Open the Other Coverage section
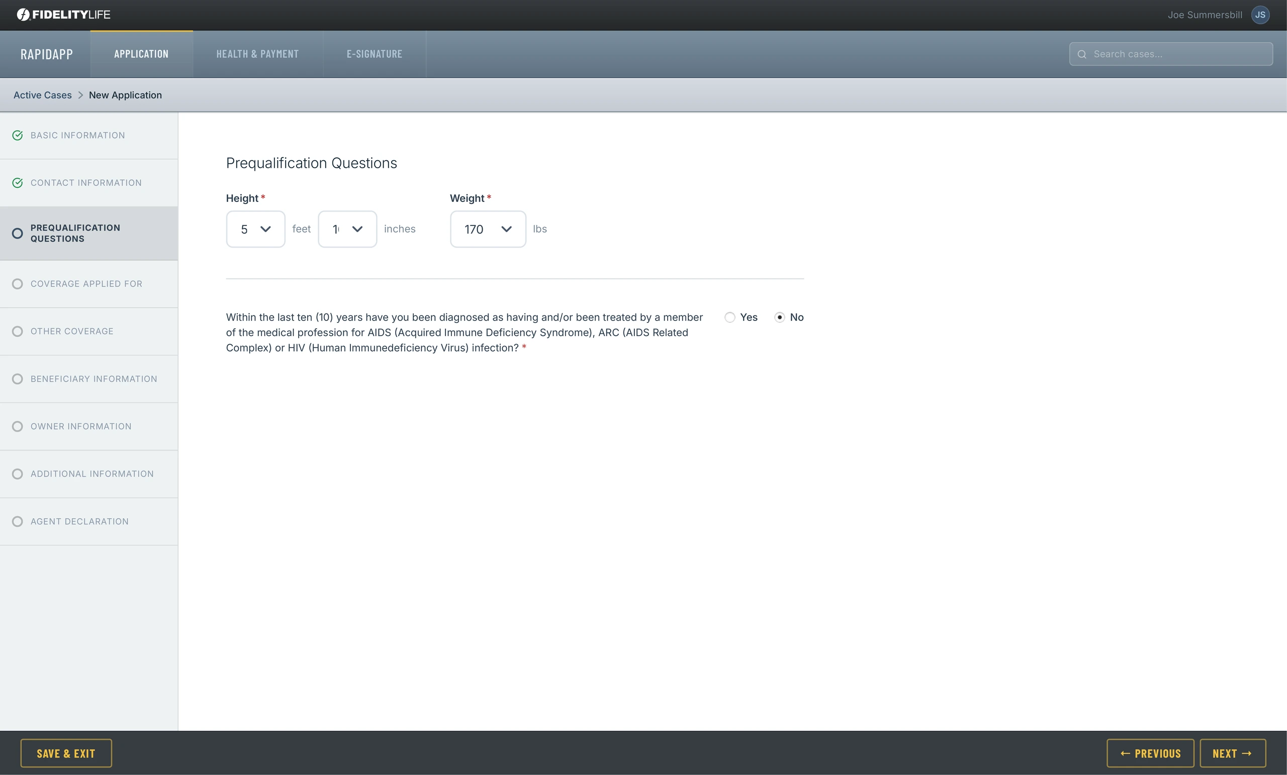The height and width of the screenshot is (775, 1287). tap(89, 331)
